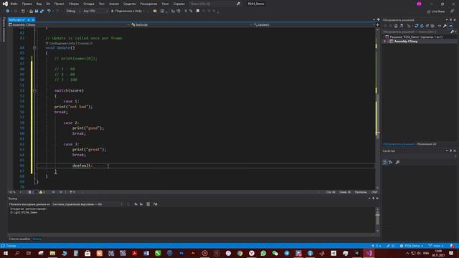Screen dimensions: 459x258
Task: Click the Live Share button
Action: pyautogui.click(x=436, y=11)
